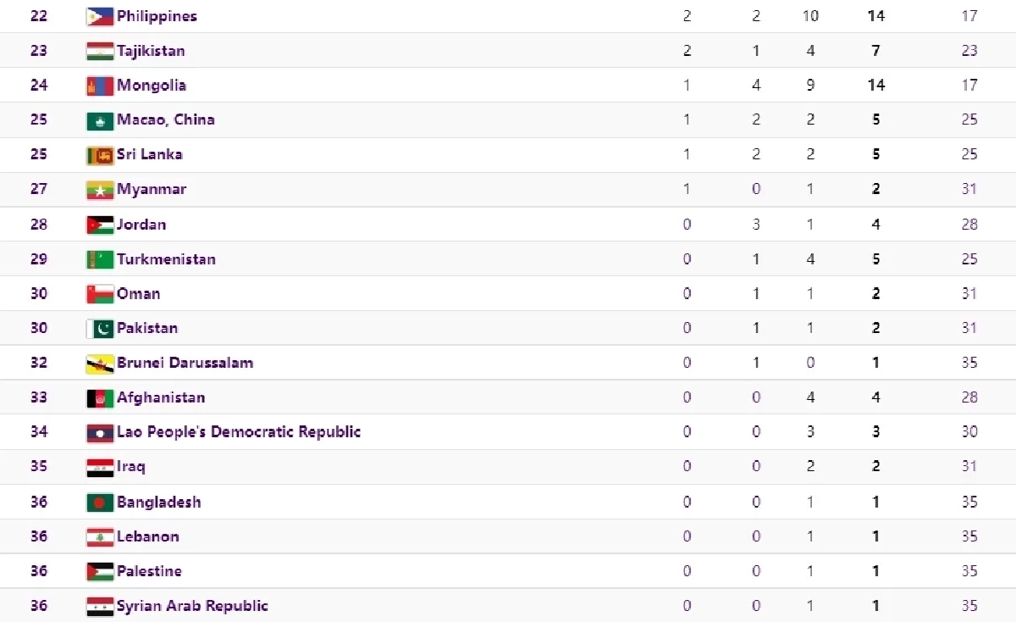The image size is (1016, 622).
Task: Click rank number 22 for Philippines
Action: click(x=39, y=16)
